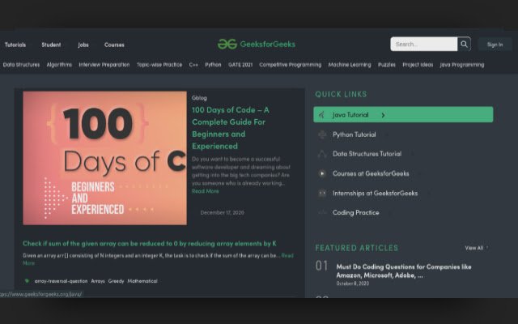Click the Python Tutorial icon
518x324 pixels.
pyautogui.click(x=322, y=134)
